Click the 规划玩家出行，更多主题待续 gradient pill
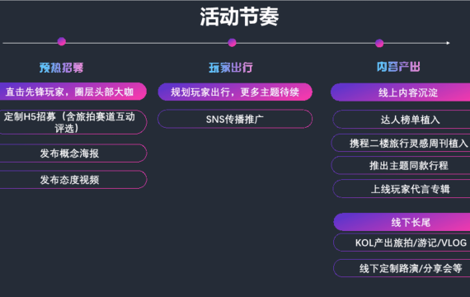 (235, 92)
